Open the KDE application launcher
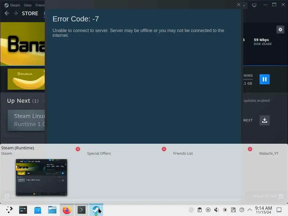This screenshot has width=288, height=216. (x=9, y=210)
